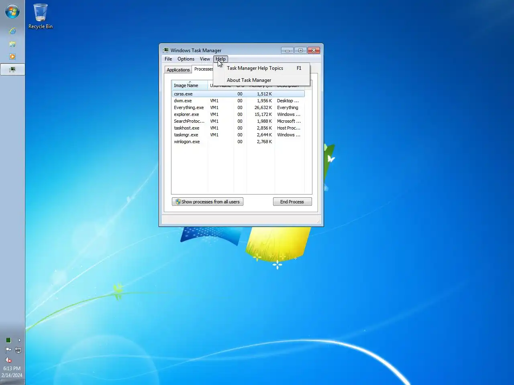Viewport: 514px width, 385px height.
Task: Select the dwm.exe process
Action: [238, 101]
